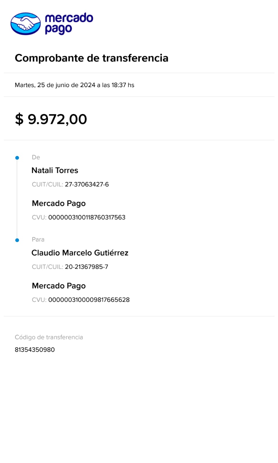Click the "Código de transferencia" label
This screenshot has height=463, width=278.
tap(49, 337)
